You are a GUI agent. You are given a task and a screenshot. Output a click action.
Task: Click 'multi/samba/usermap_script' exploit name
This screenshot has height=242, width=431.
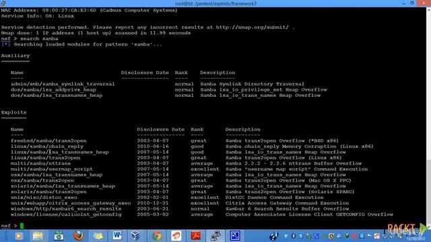pyautogui.click(x=52, y=169)
